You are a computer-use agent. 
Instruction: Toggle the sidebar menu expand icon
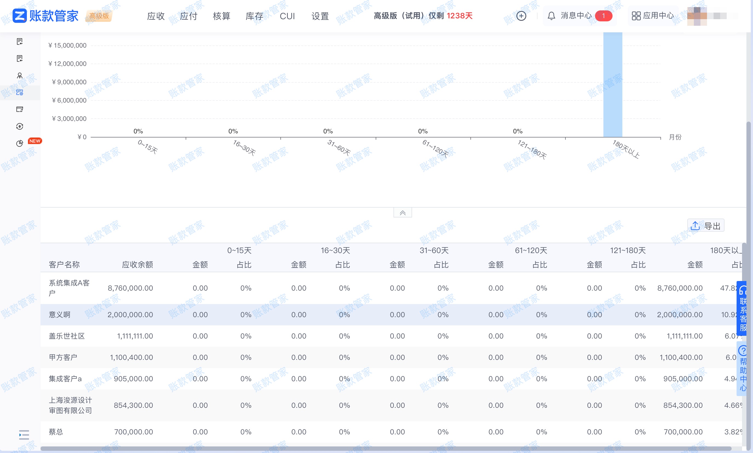(24, 435)
